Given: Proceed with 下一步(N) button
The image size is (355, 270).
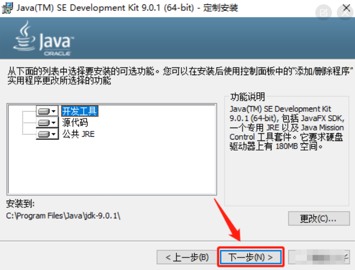Looking at the screenshot, I should 251,257.
